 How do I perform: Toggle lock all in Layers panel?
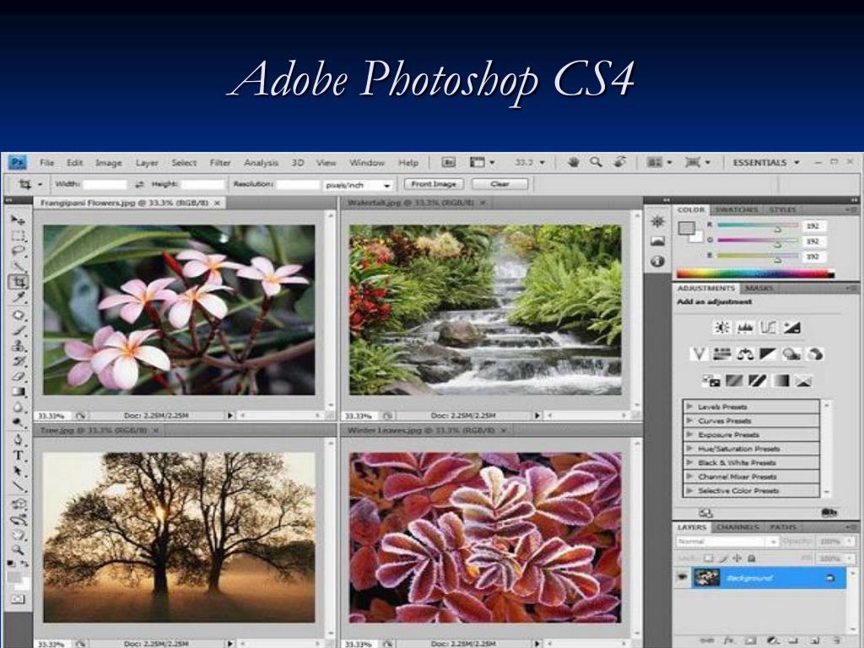(x=751, y=559)
